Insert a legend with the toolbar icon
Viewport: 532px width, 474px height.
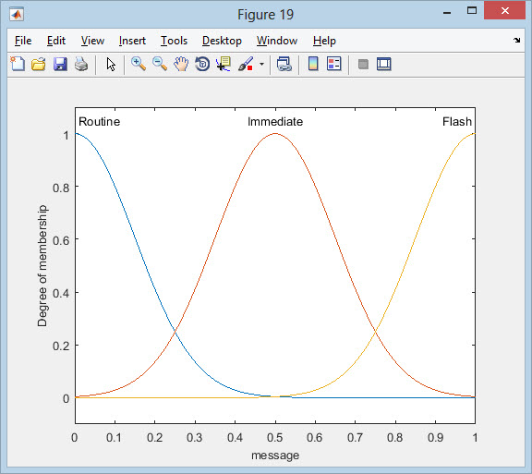[x=333, y=64]
